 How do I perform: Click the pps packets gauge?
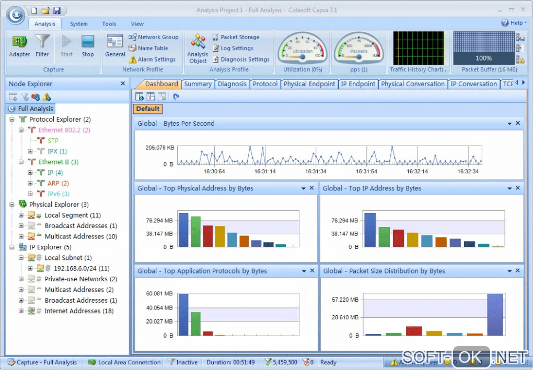[358, 47]
